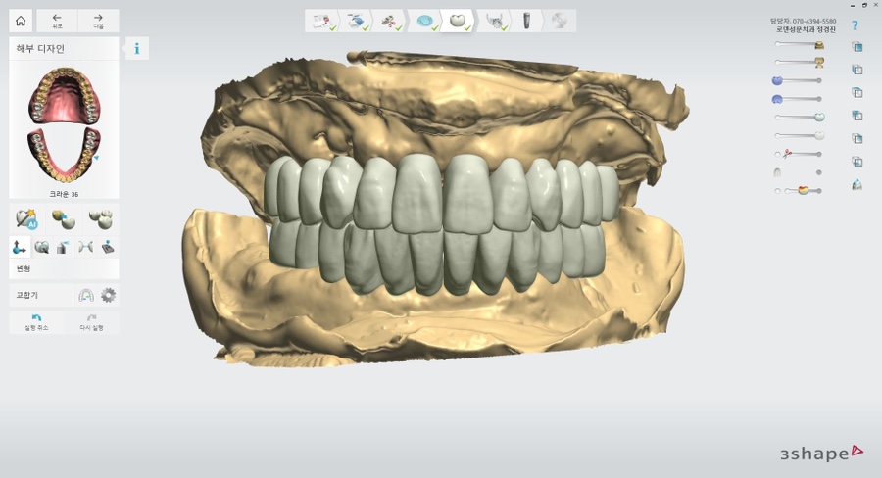882x478 pixels.
Task: Adjust the first blue pre-prep scan slider
Action: pyautogui.click(x=798, y=80)
